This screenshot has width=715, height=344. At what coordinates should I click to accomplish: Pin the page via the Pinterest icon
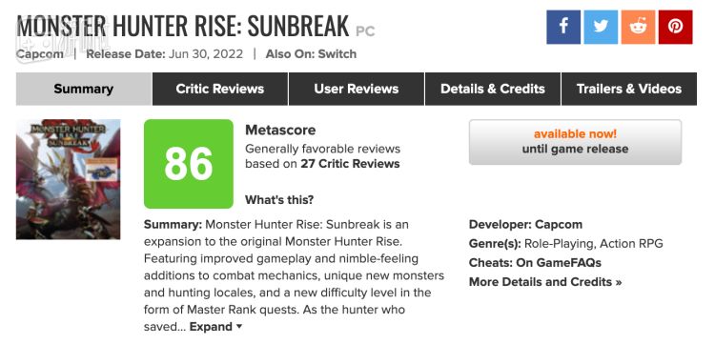675,28
